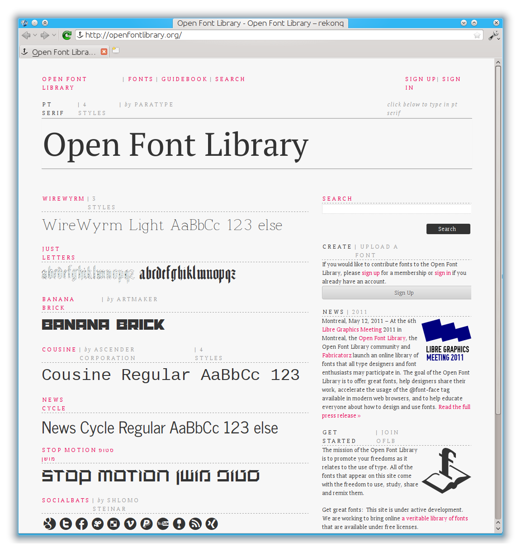Image resolution: width=521 pixels, height=553 pixels.
Task: Click the inline 'sign up' link for membership
Action: pyautogui.click(x=371, y=273)
